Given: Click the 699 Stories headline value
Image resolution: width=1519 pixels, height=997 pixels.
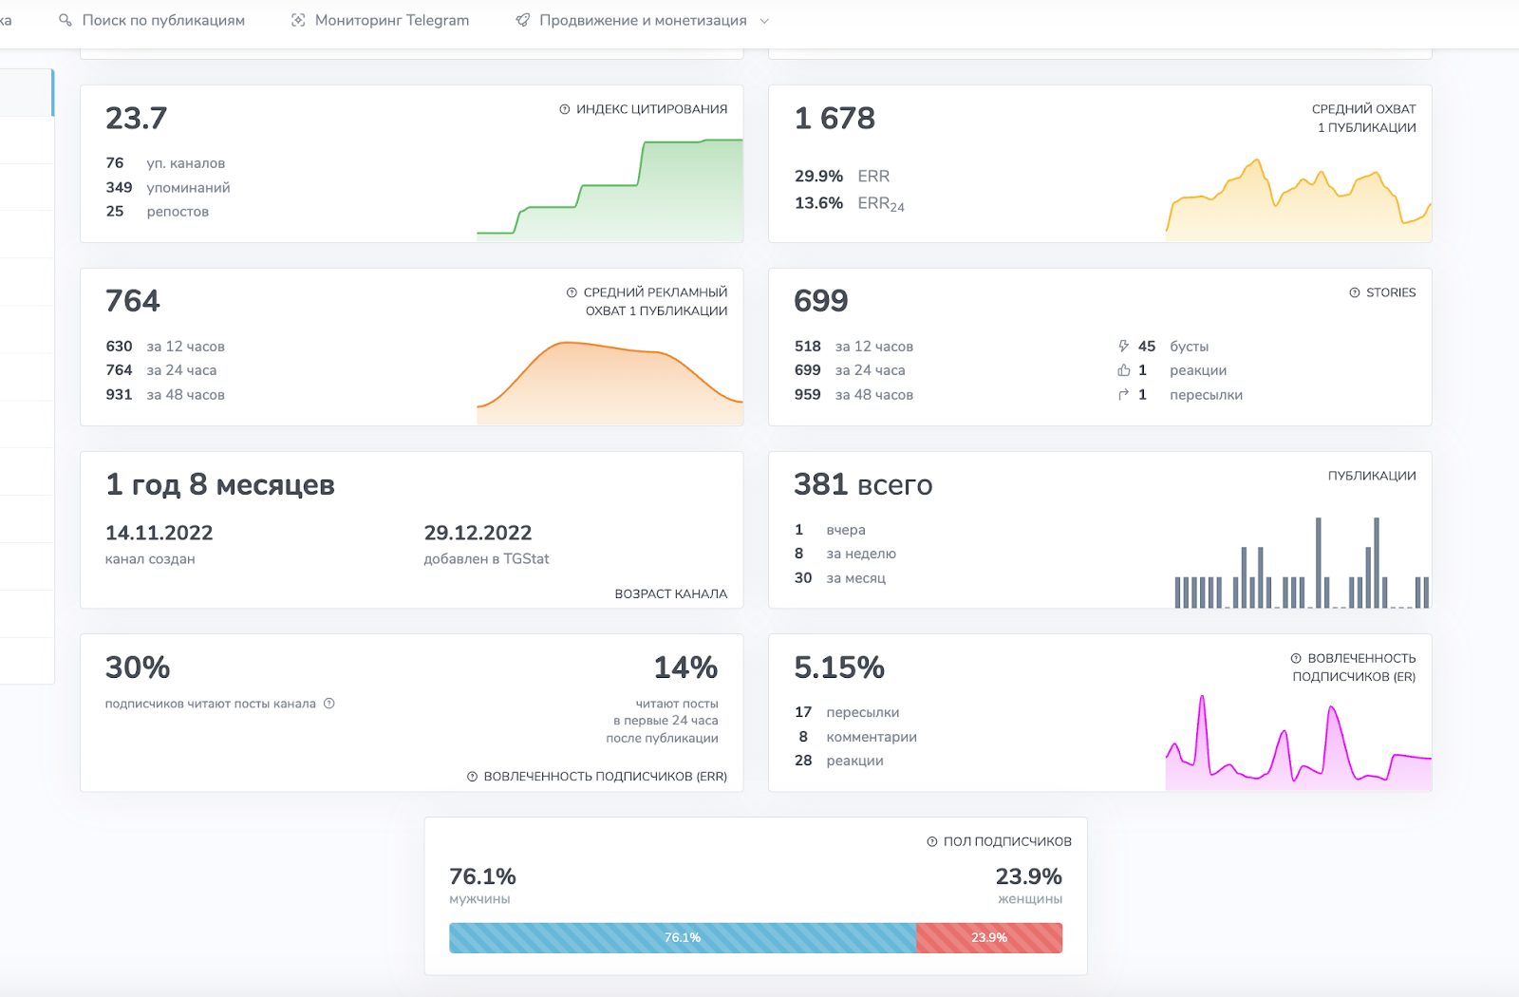Looking at the screenshot, I should (821, 301).
